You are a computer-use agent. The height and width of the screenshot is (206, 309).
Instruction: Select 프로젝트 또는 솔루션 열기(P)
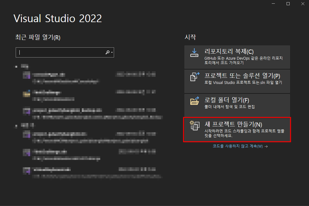[237, 81]
